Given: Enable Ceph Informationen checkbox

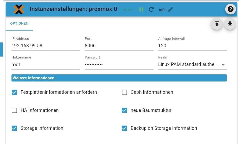Looking at the screenshot, I should pos(124,92).
